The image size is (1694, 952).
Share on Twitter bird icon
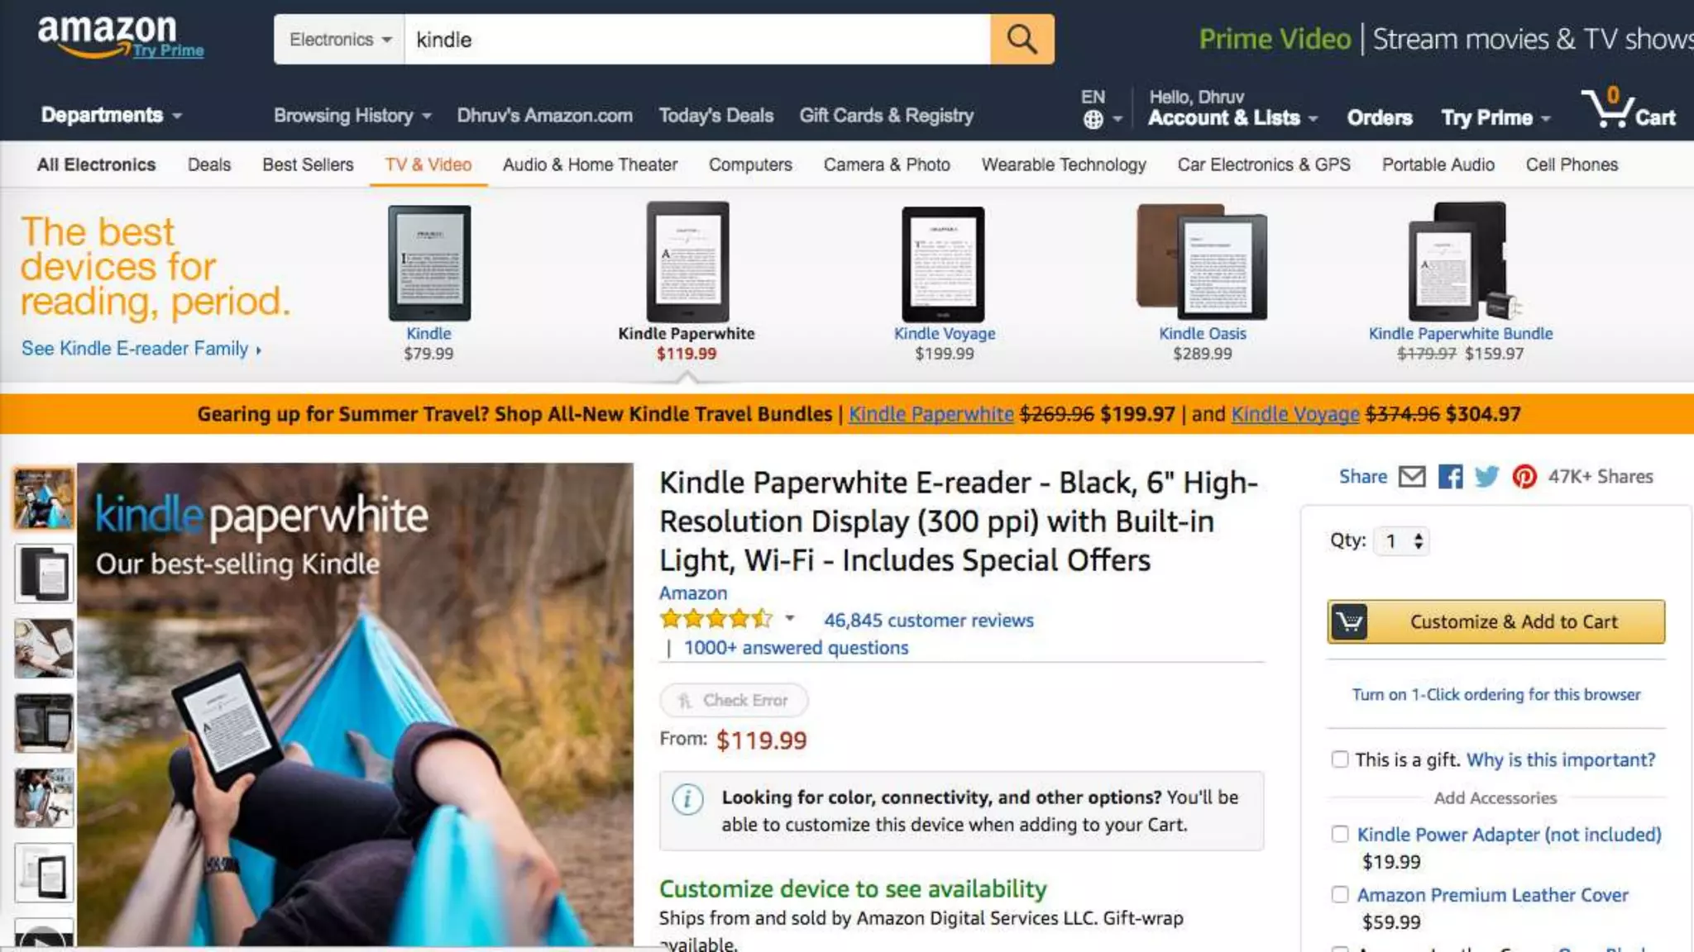point(1486,477)
